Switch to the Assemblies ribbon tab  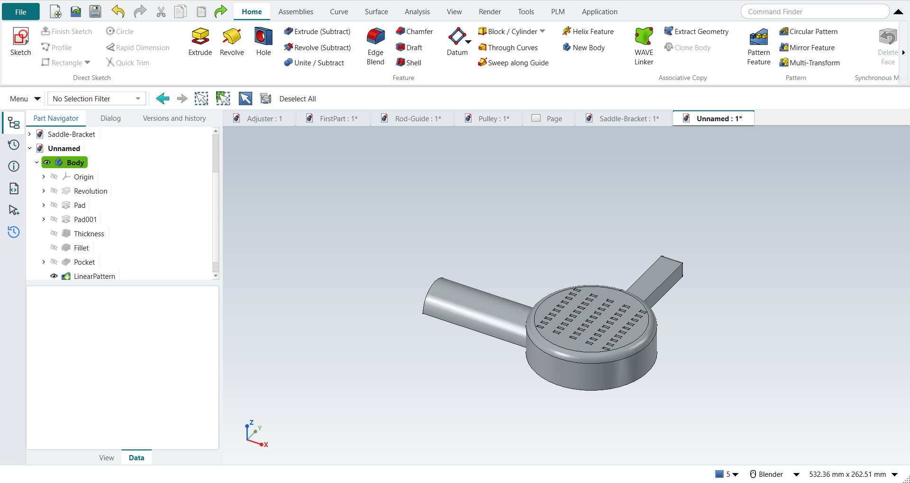(296, 11)
